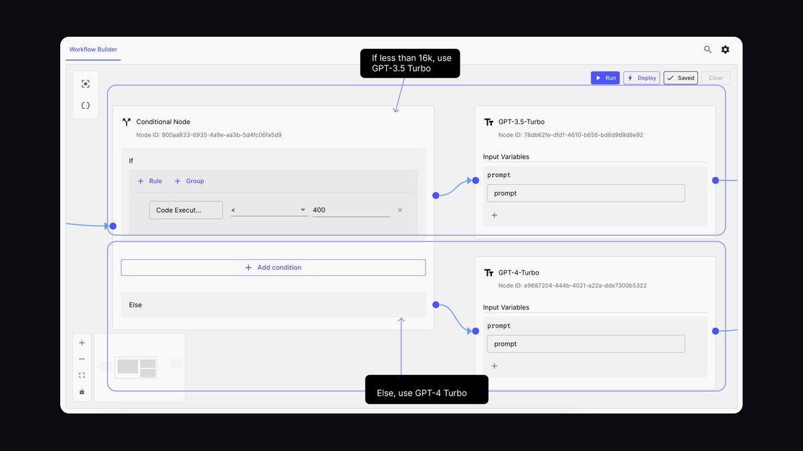Edit the prompt field in GPT-3.5-Turbo node

[x=586, y=193]
